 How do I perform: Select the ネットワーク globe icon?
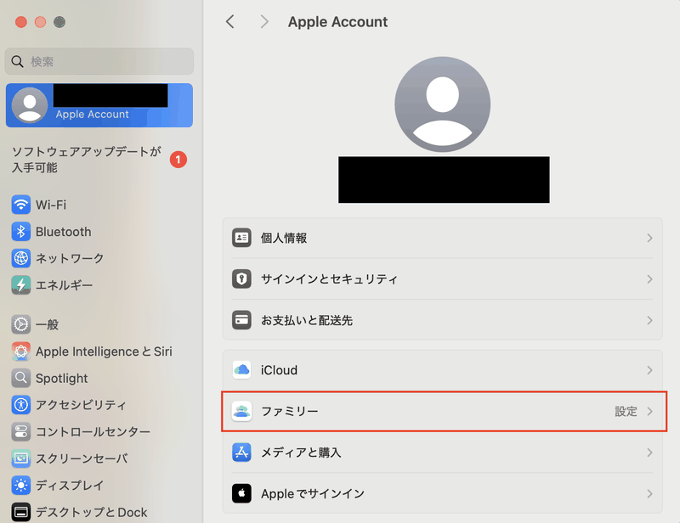20,258
